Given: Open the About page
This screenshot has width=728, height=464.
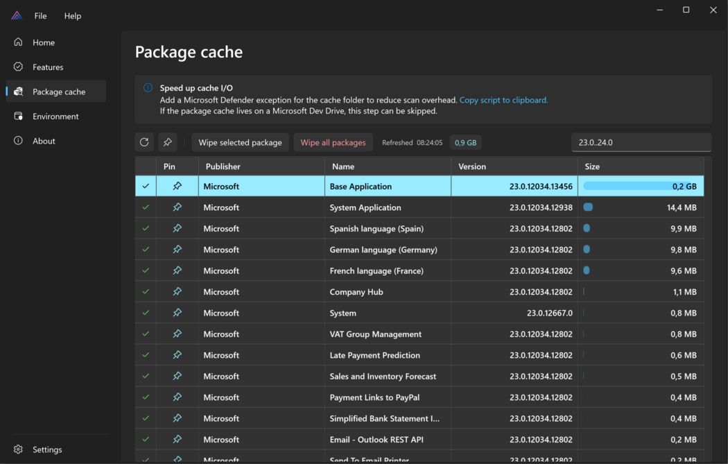Looking at the screenshot, I should (x=55, y=141).
